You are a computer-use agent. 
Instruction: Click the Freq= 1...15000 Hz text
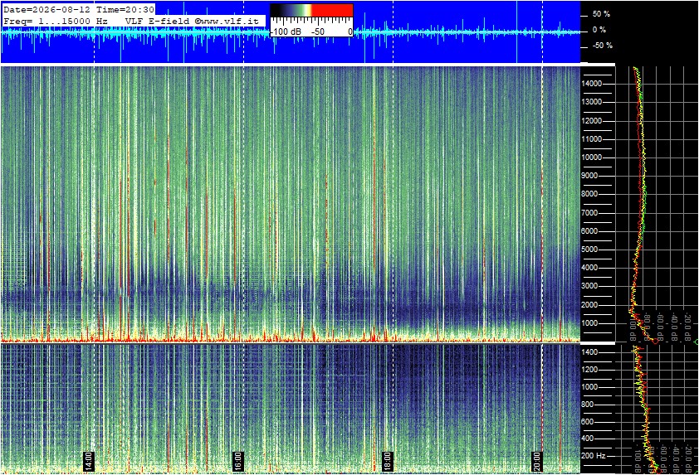click(x=56, y=21)
